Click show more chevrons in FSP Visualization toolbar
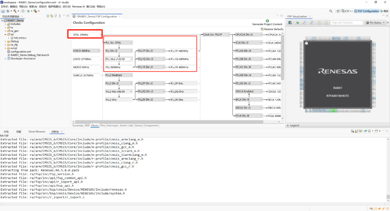 point(387,23)
